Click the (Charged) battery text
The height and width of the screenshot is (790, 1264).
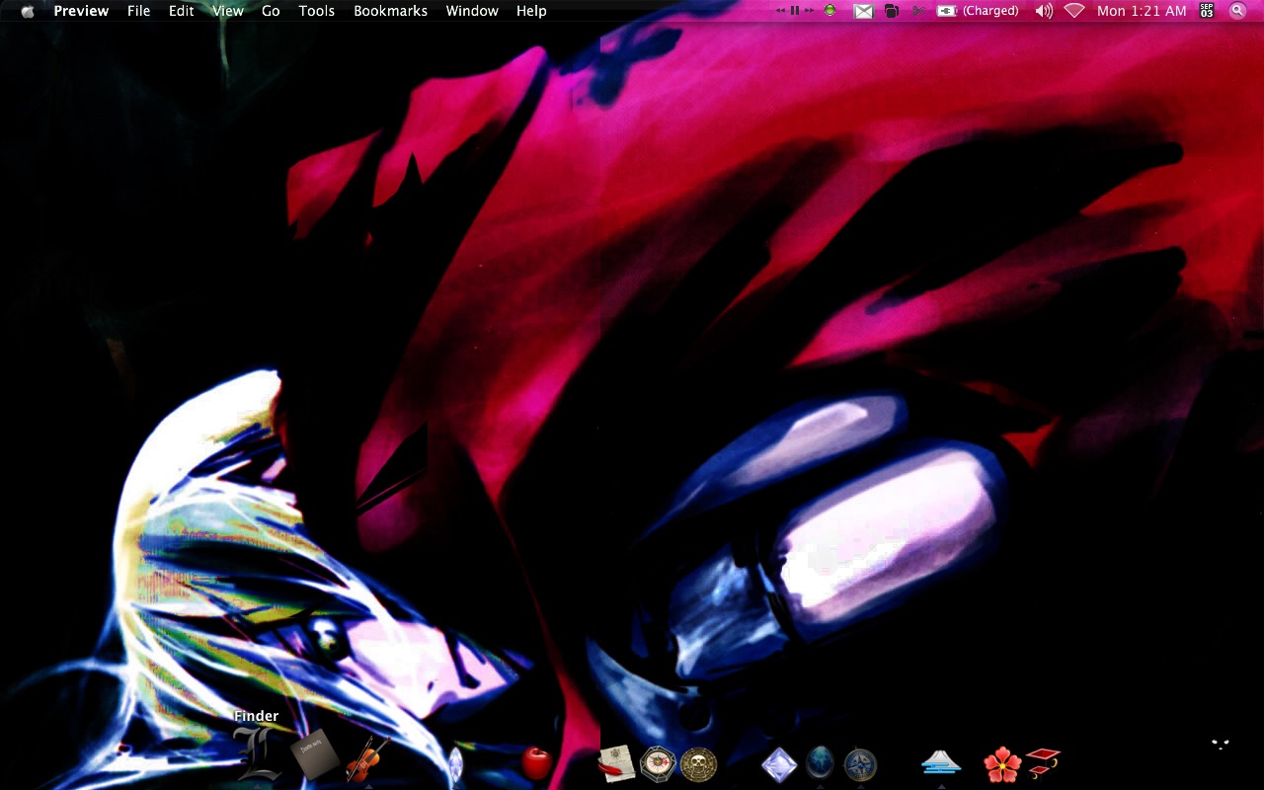tap(990, 11)
